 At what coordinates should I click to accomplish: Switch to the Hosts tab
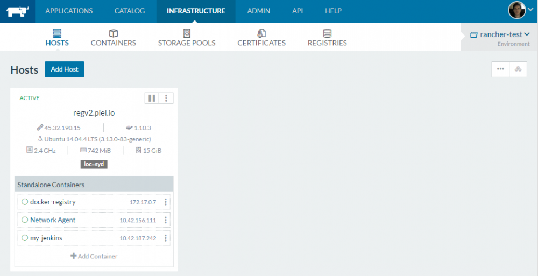[57, 38]
